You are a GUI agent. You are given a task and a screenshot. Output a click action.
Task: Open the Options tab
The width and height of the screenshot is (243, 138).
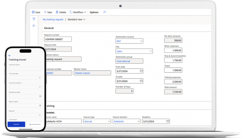(94, 12)
